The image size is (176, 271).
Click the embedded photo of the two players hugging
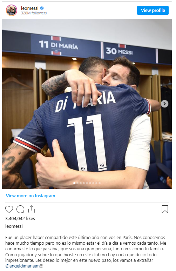[87, 104]
